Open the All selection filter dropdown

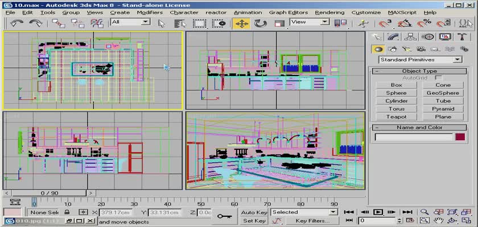pos(130,22)
